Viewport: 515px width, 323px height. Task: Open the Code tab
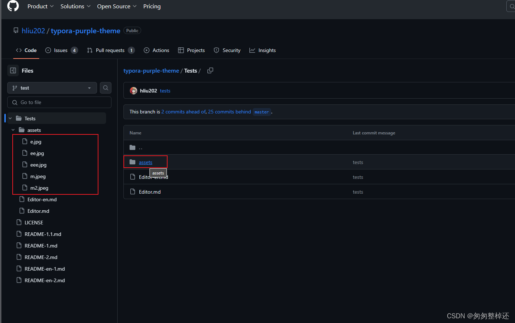pos(26,50)
